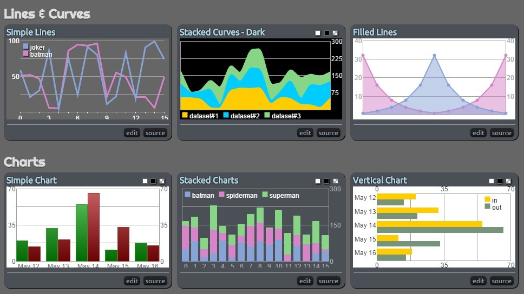Click edit button for Vertical Chart
Screen dimensions: 524x294
[x=479, y=281]
